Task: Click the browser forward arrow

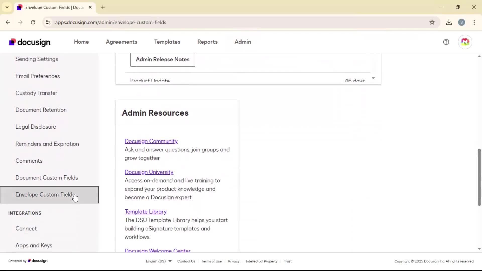Action: pos(20,22)
